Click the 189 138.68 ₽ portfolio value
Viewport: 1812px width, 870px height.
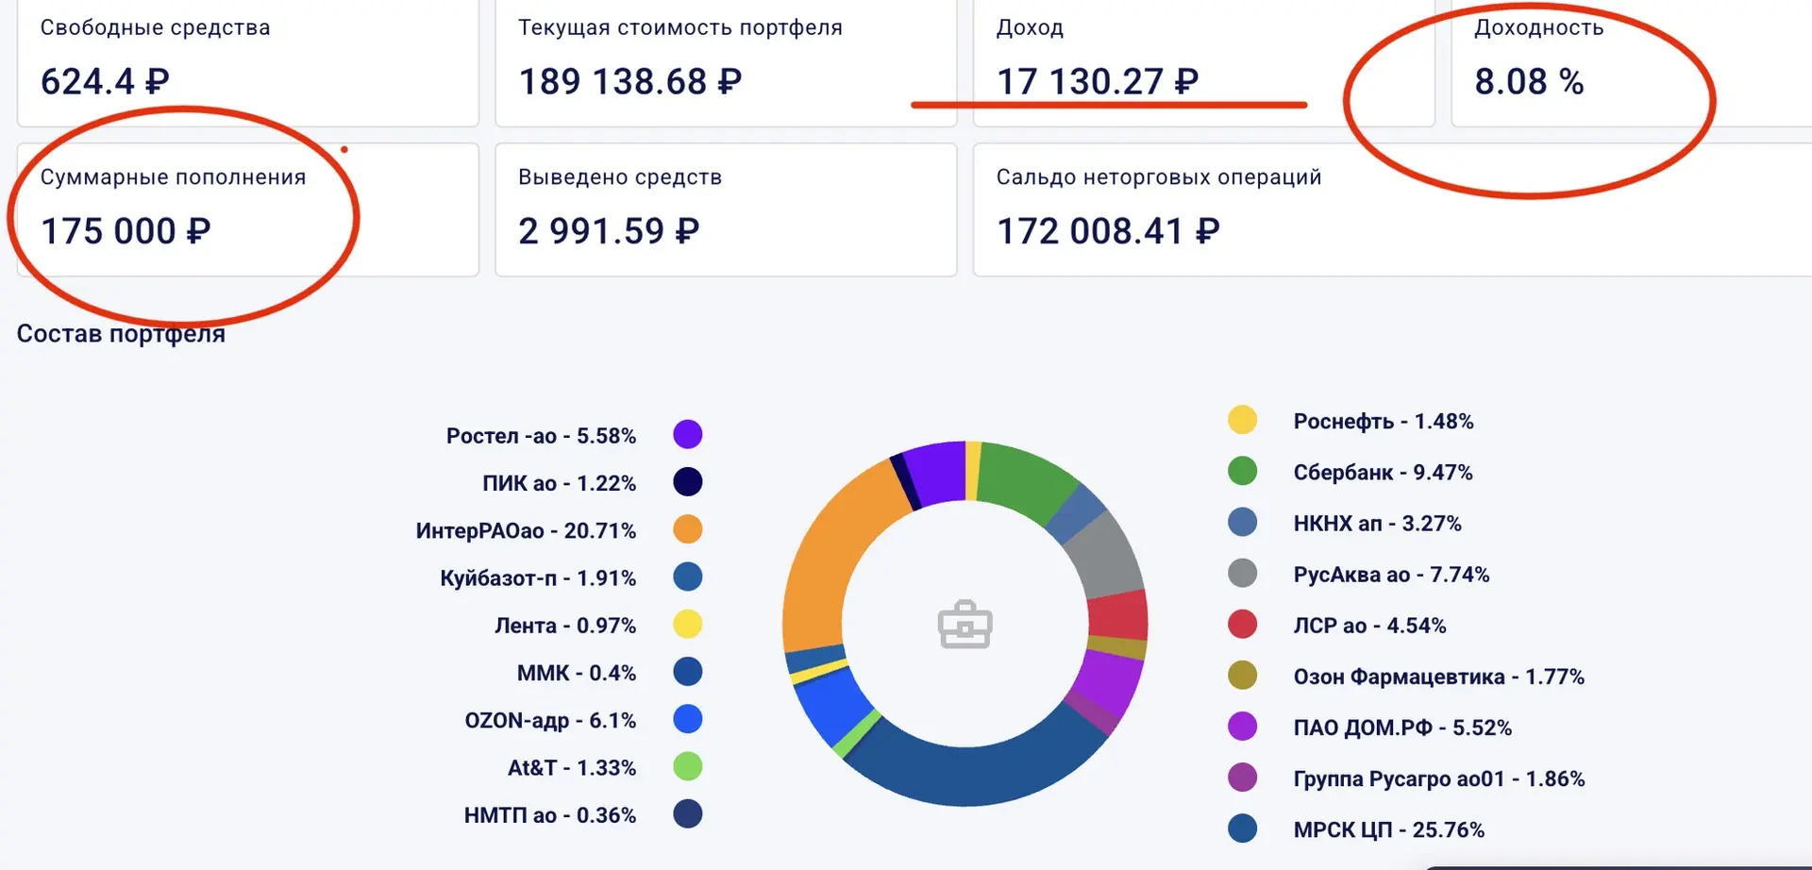click(x=630, y=82)
